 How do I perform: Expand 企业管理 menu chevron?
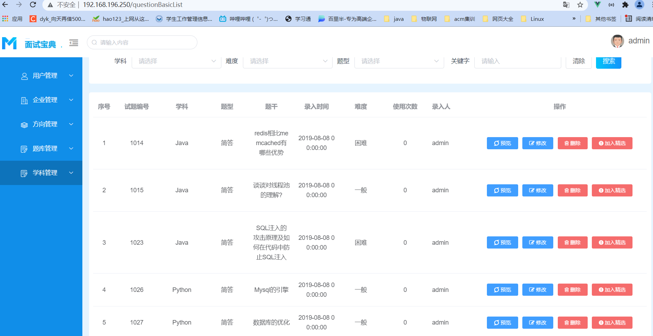(71, 100)
